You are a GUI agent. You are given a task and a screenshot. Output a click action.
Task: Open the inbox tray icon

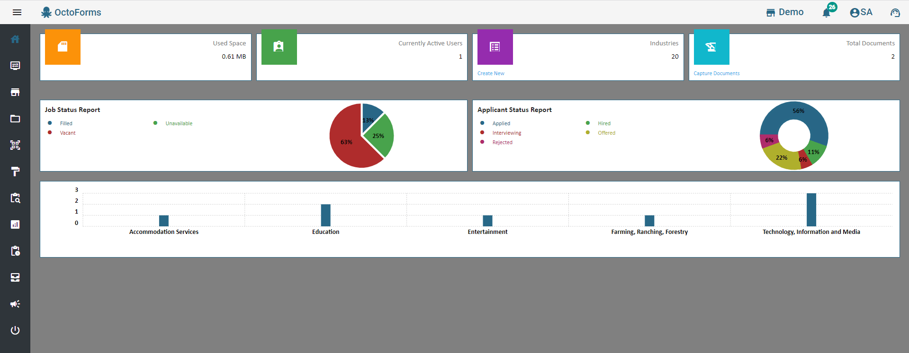[15, 277]
